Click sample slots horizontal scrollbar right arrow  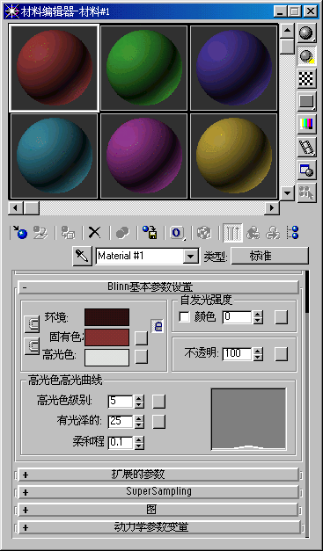[x=272, y=207]
